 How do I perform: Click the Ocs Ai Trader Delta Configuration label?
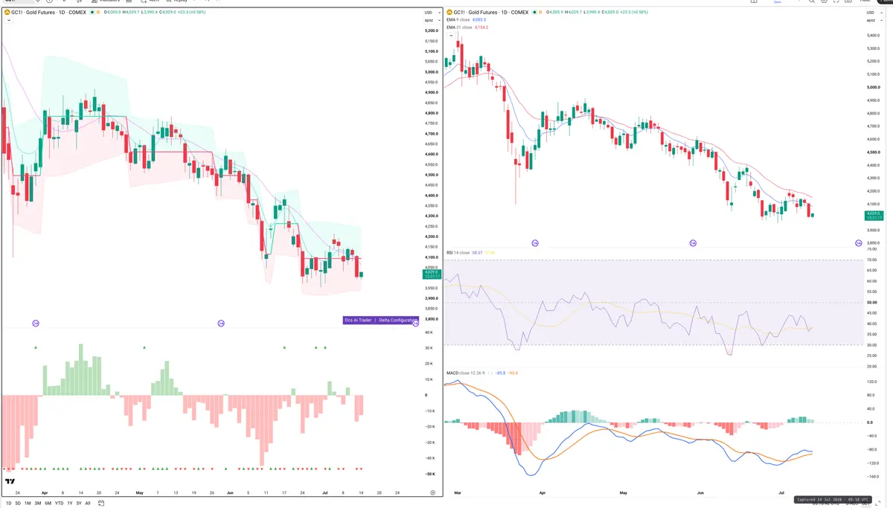[x=380, y=320]
